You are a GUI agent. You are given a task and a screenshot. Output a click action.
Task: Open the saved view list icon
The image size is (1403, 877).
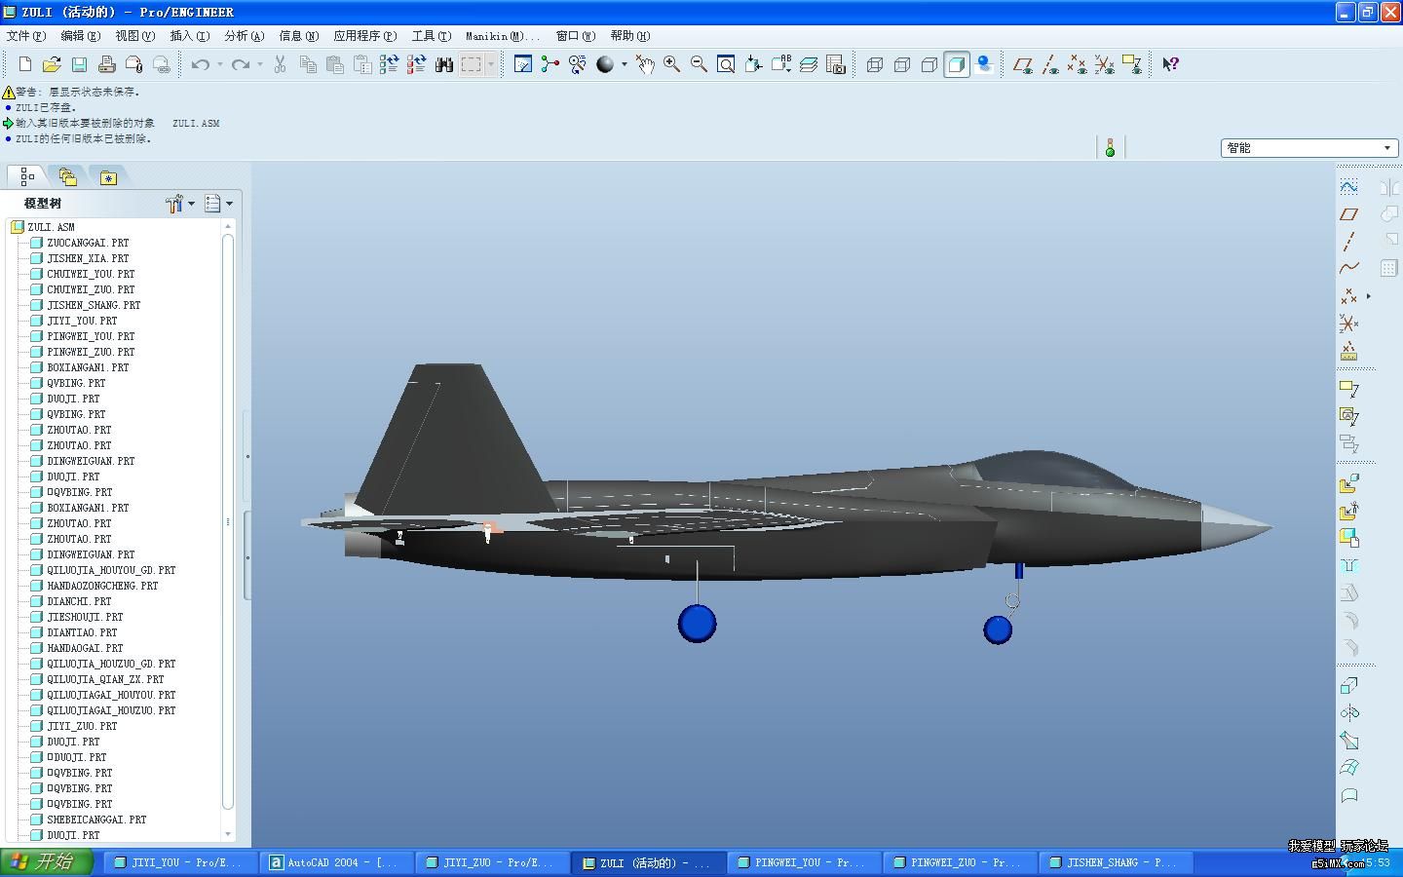coord(781,64)
